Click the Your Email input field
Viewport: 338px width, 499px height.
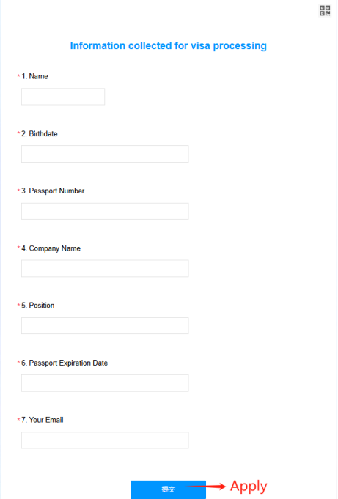point(105,440)
